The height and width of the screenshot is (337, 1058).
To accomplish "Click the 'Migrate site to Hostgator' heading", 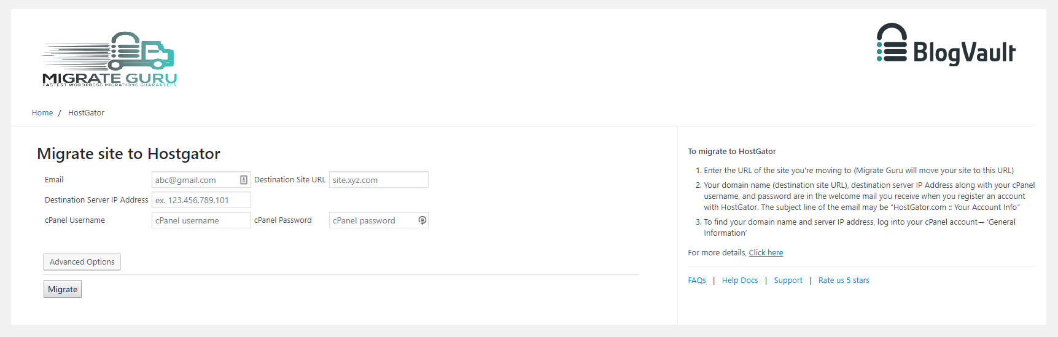I will [x=128, y=153].
